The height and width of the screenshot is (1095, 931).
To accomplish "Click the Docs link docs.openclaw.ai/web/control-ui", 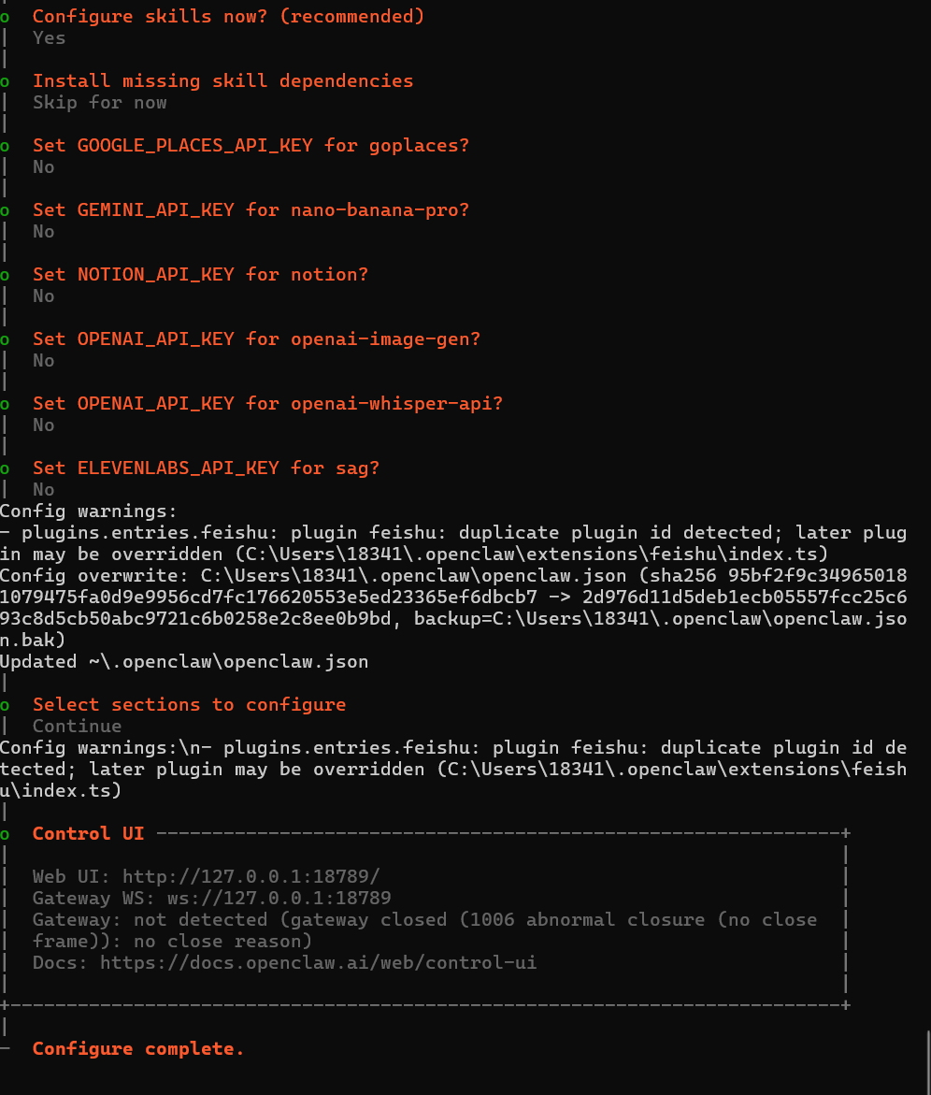I will 318,963.
